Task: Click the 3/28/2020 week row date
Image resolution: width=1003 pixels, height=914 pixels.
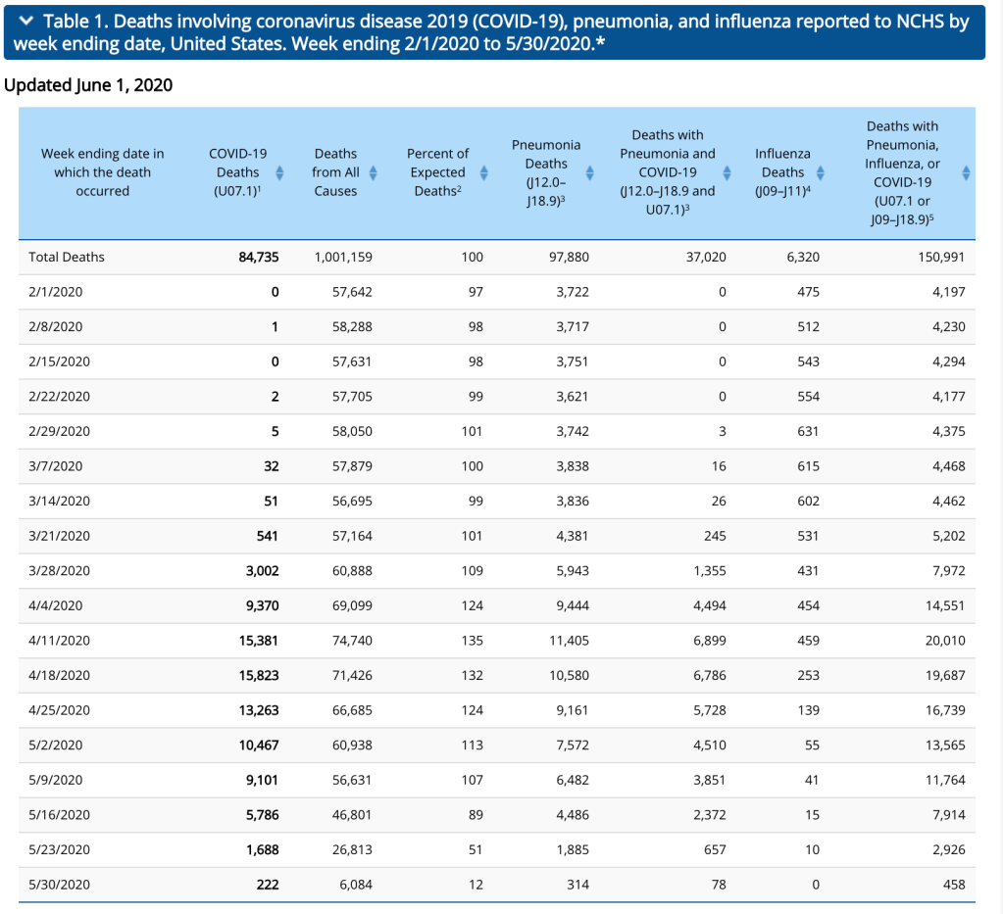Action: point(60,571)
